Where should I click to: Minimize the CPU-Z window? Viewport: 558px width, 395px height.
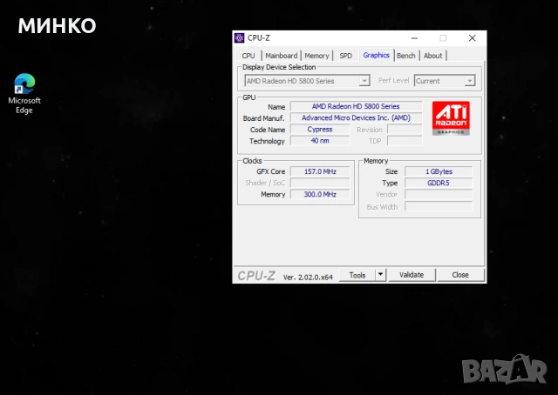(x=415, y=38)
